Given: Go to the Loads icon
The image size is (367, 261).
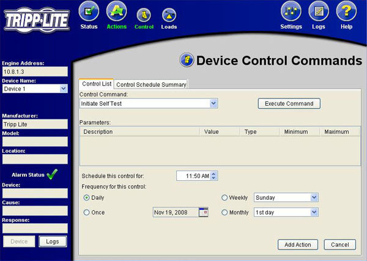Looking at the screenshot, I should 169,15.
